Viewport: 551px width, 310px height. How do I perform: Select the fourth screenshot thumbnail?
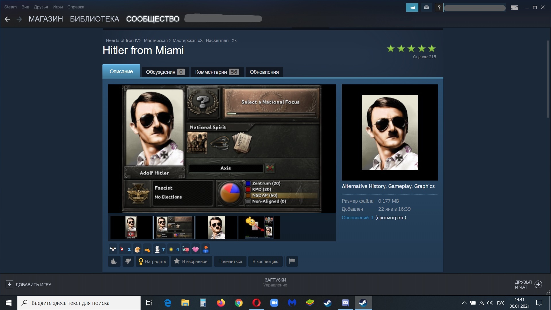click(259, 227)
